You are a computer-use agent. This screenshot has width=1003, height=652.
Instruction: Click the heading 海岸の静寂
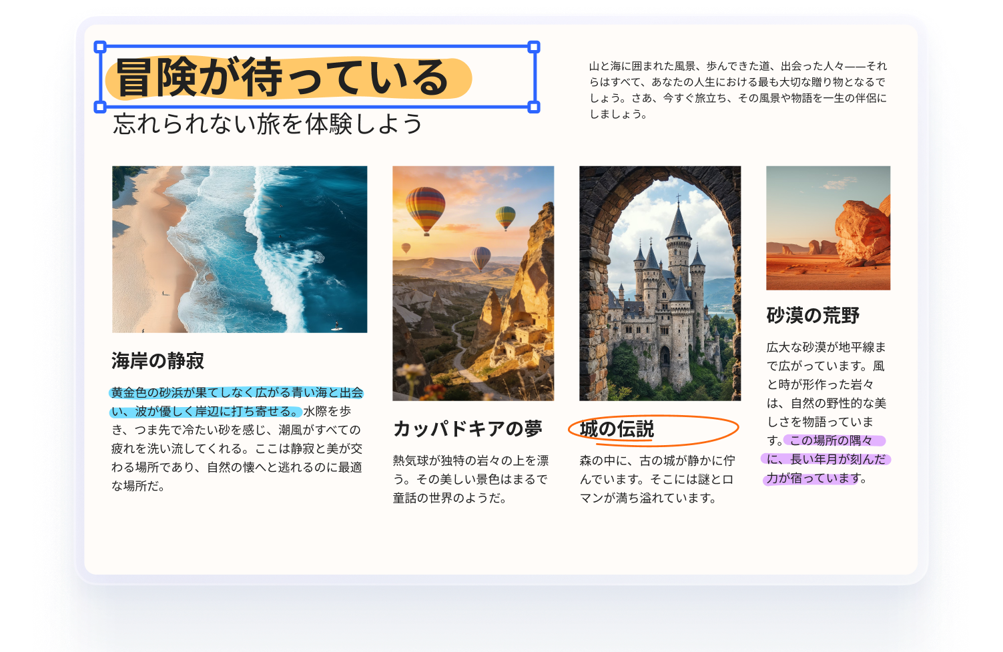(158, 361)
